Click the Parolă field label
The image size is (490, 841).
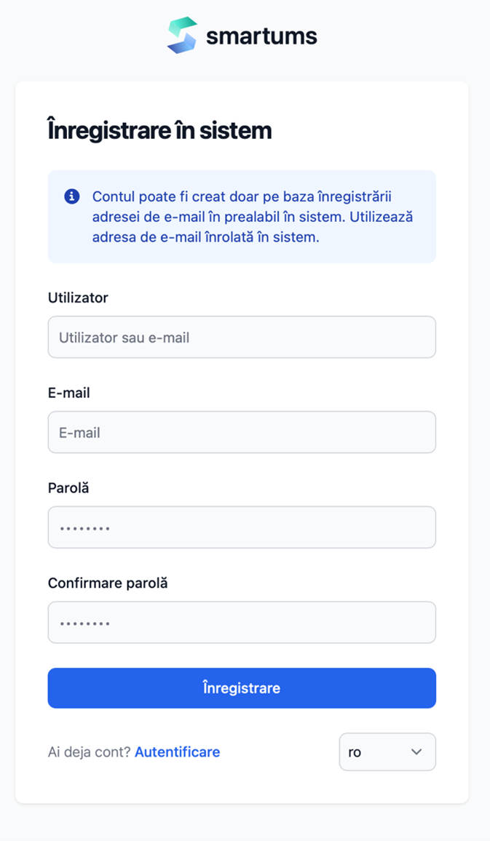click(x=68, y=488)
